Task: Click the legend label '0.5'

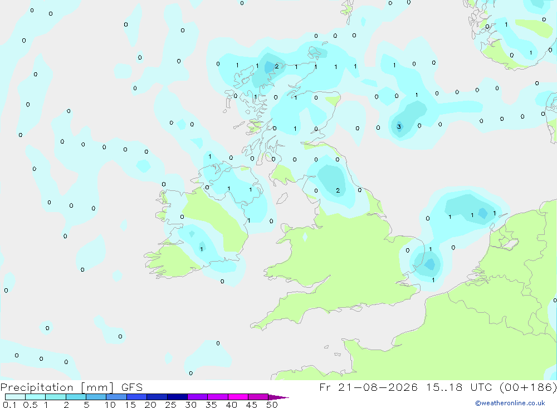Action: coord(30,405)
